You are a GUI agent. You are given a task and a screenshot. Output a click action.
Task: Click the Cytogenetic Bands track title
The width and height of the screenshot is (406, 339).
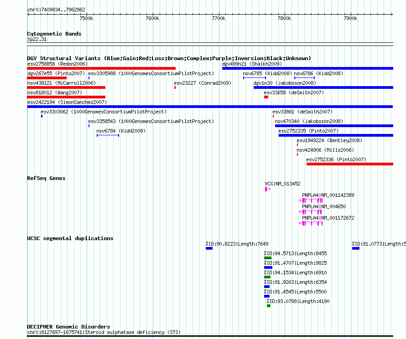pos(54,34)
